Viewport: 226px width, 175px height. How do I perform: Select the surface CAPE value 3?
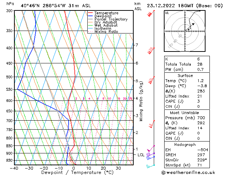point(198,101)
